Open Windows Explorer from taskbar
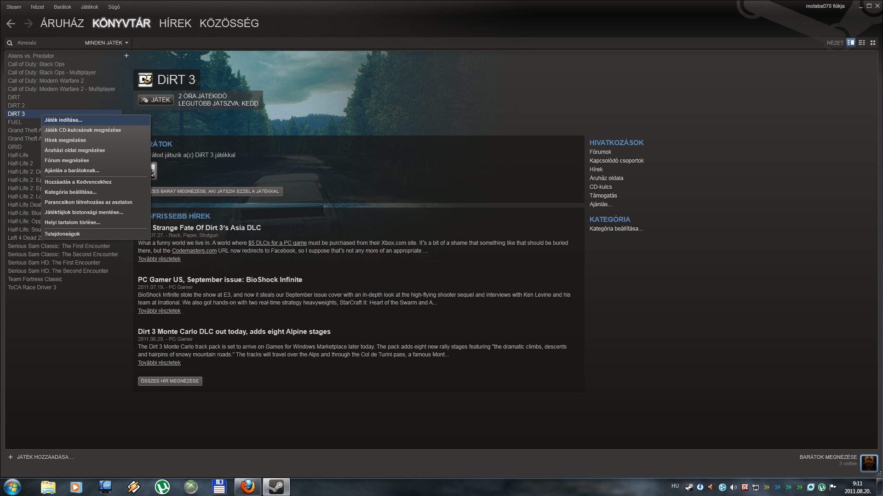 point(48,487)
